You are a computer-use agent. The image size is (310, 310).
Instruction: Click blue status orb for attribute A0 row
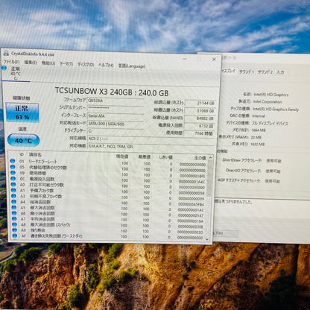(13, 185)
